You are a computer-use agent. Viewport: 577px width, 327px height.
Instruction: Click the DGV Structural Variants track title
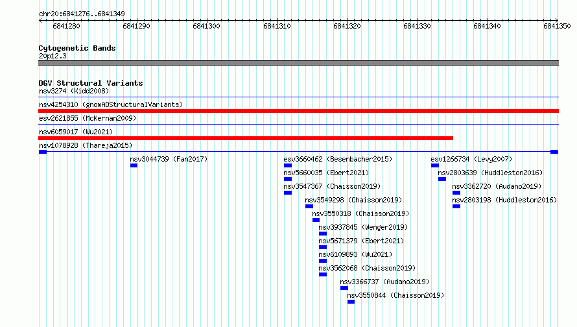[x=91, y=83]
